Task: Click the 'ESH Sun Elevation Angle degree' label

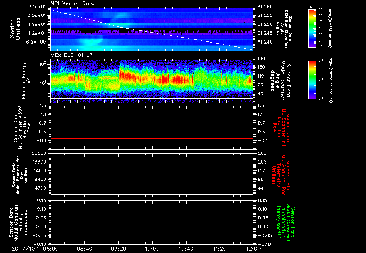Action: [284, 29]
